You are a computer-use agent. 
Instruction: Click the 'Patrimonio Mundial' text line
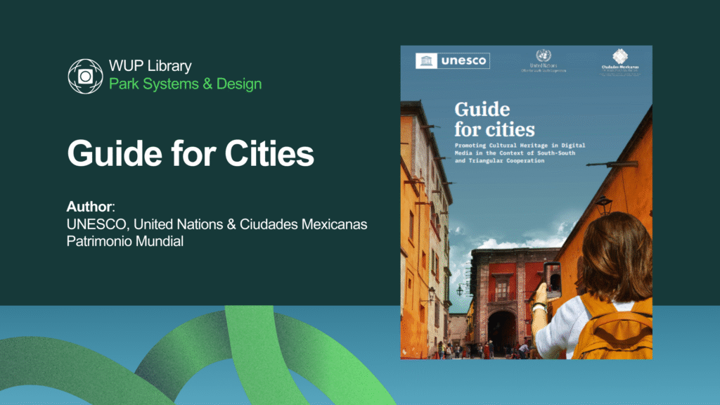point(125,241)
